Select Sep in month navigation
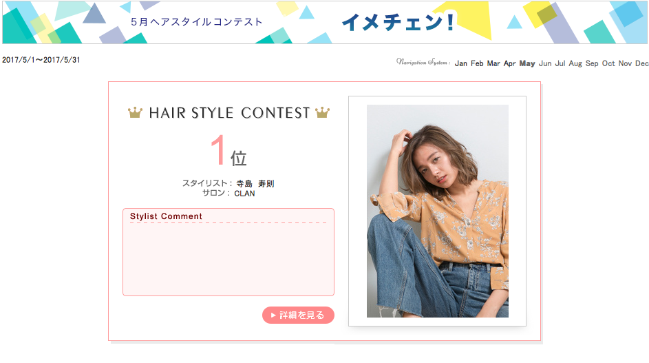This screenshot has height=363, width=649. coord(592,63)
